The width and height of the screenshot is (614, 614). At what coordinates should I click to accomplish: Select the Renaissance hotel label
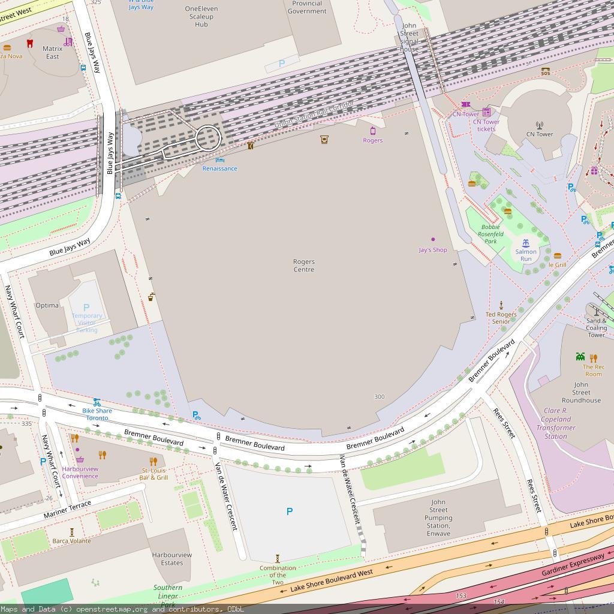(x=219, y=168)
